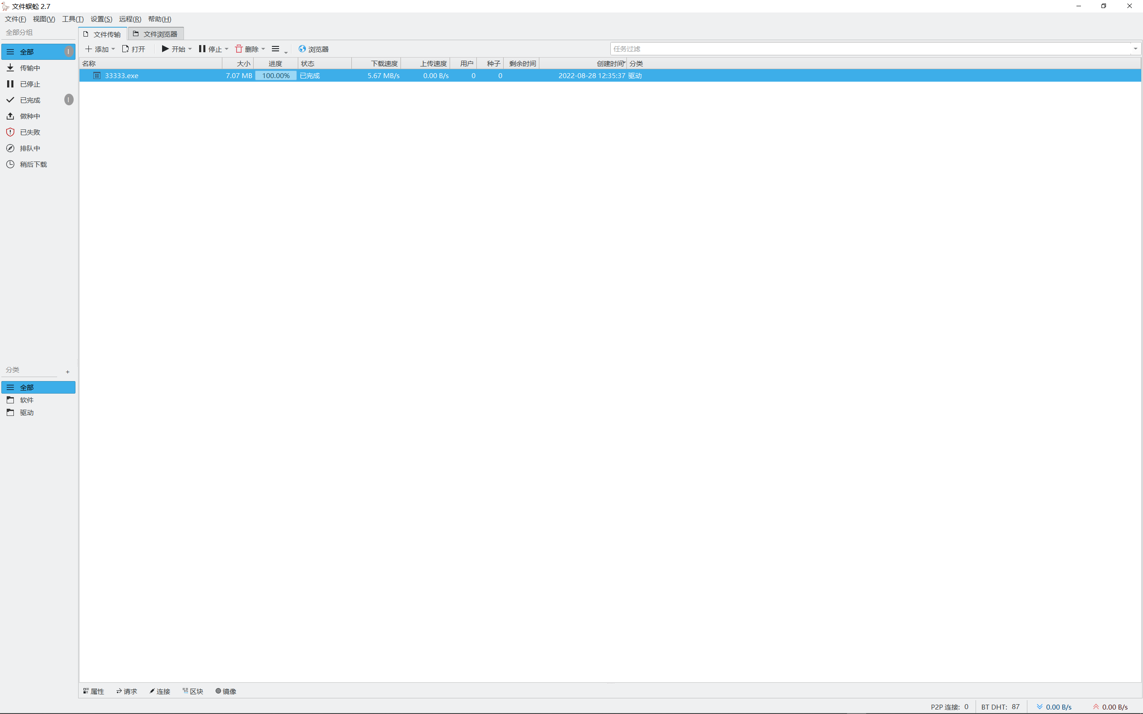Sort by the 创建时间 column header

point(582,63)
